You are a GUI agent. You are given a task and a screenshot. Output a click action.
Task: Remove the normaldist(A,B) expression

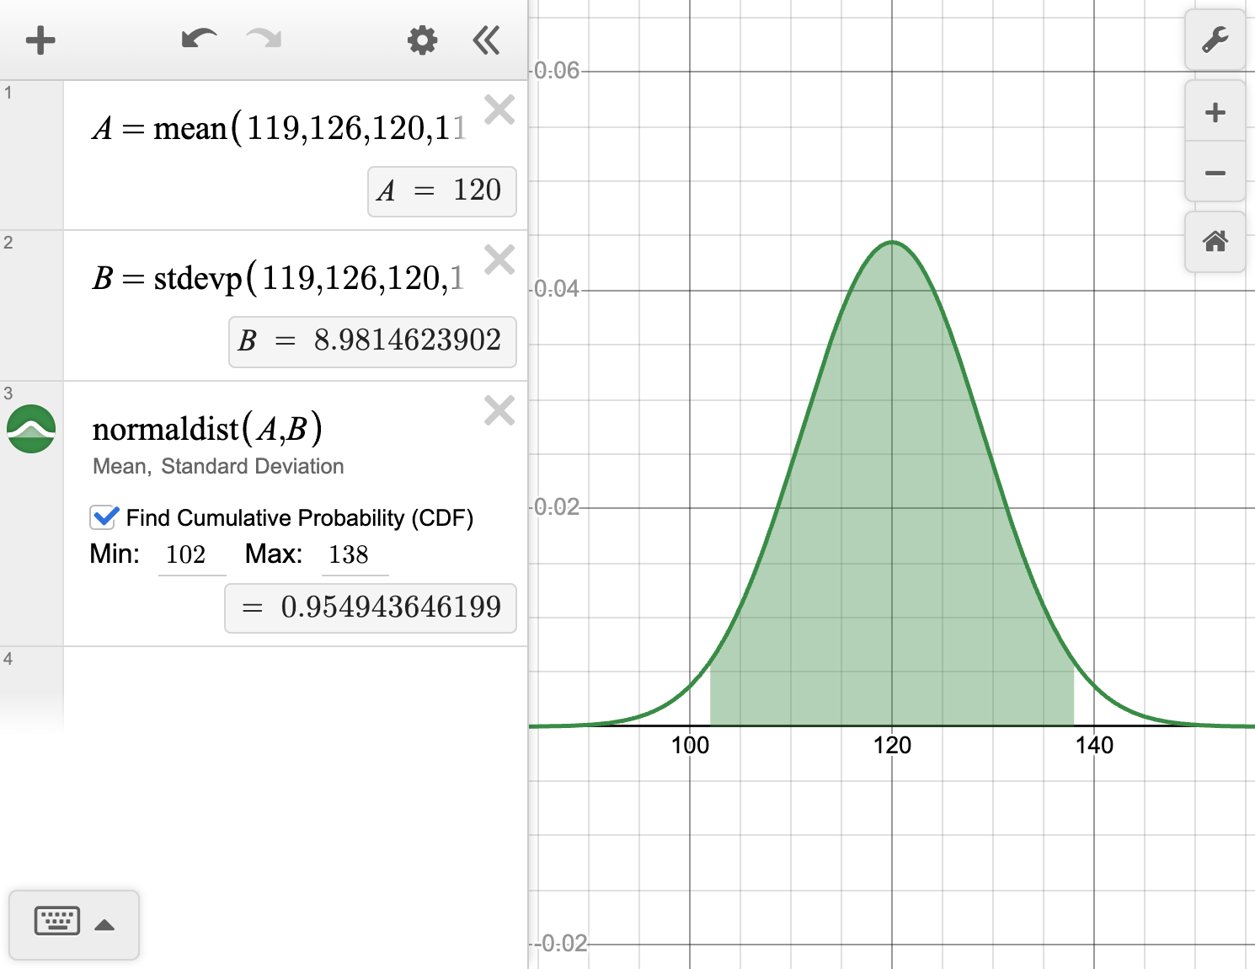[x=499, y=410]
